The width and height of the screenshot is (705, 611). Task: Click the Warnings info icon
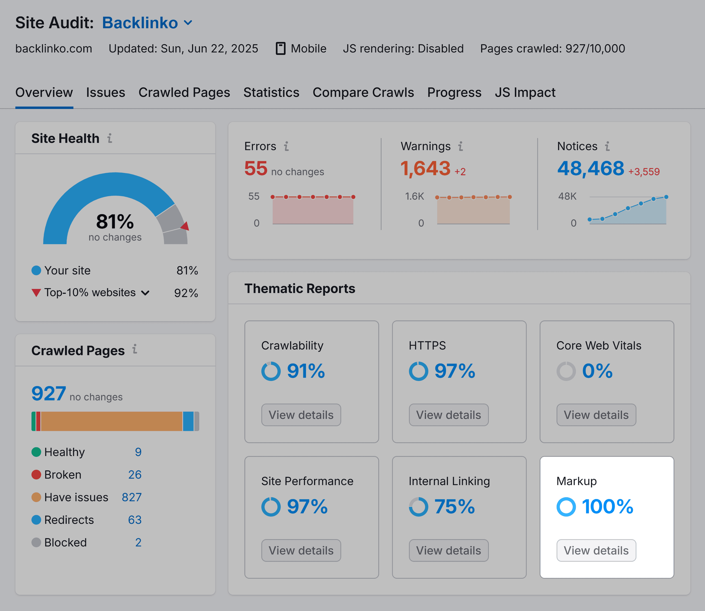461,146
